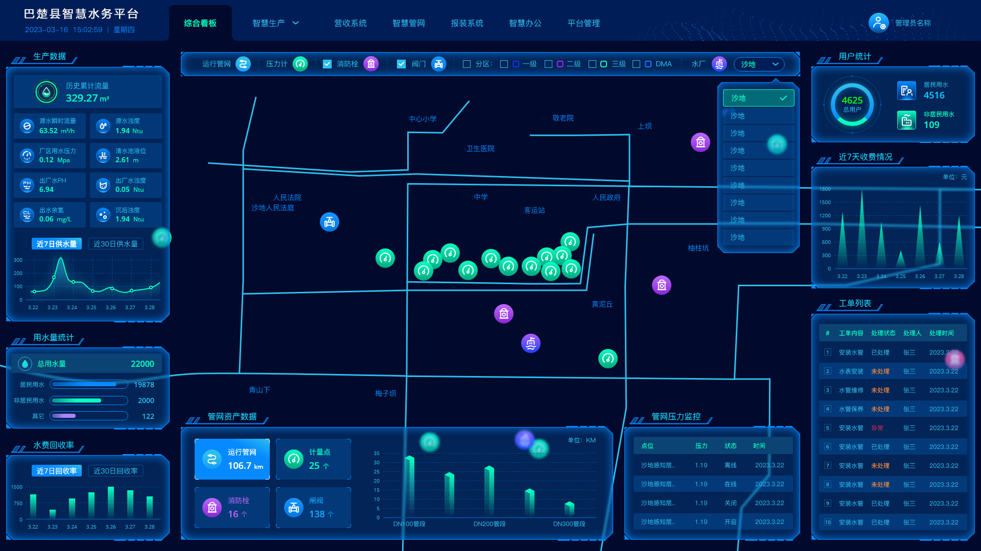Click the 运行管网 pipe network icon in toolbar
The image size is (981, 551).
pyautogui.click(x=243, y=64)
